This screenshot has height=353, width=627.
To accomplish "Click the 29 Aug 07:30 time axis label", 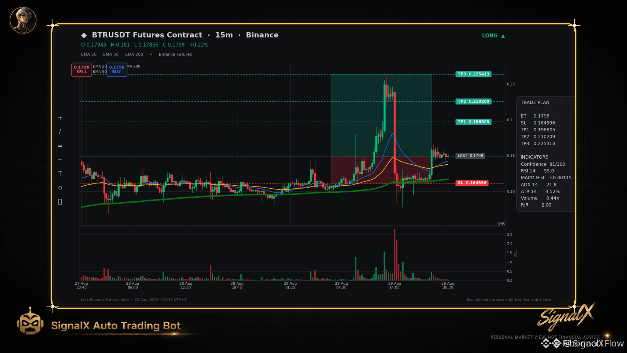I will click(x=342, y=285).
